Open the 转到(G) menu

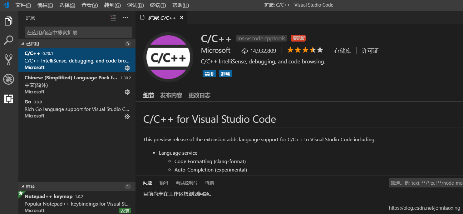[112, 5]
